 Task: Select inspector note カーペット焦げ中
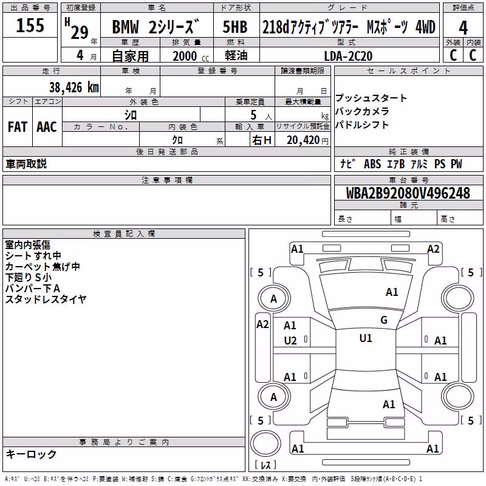tap(43, 267)
